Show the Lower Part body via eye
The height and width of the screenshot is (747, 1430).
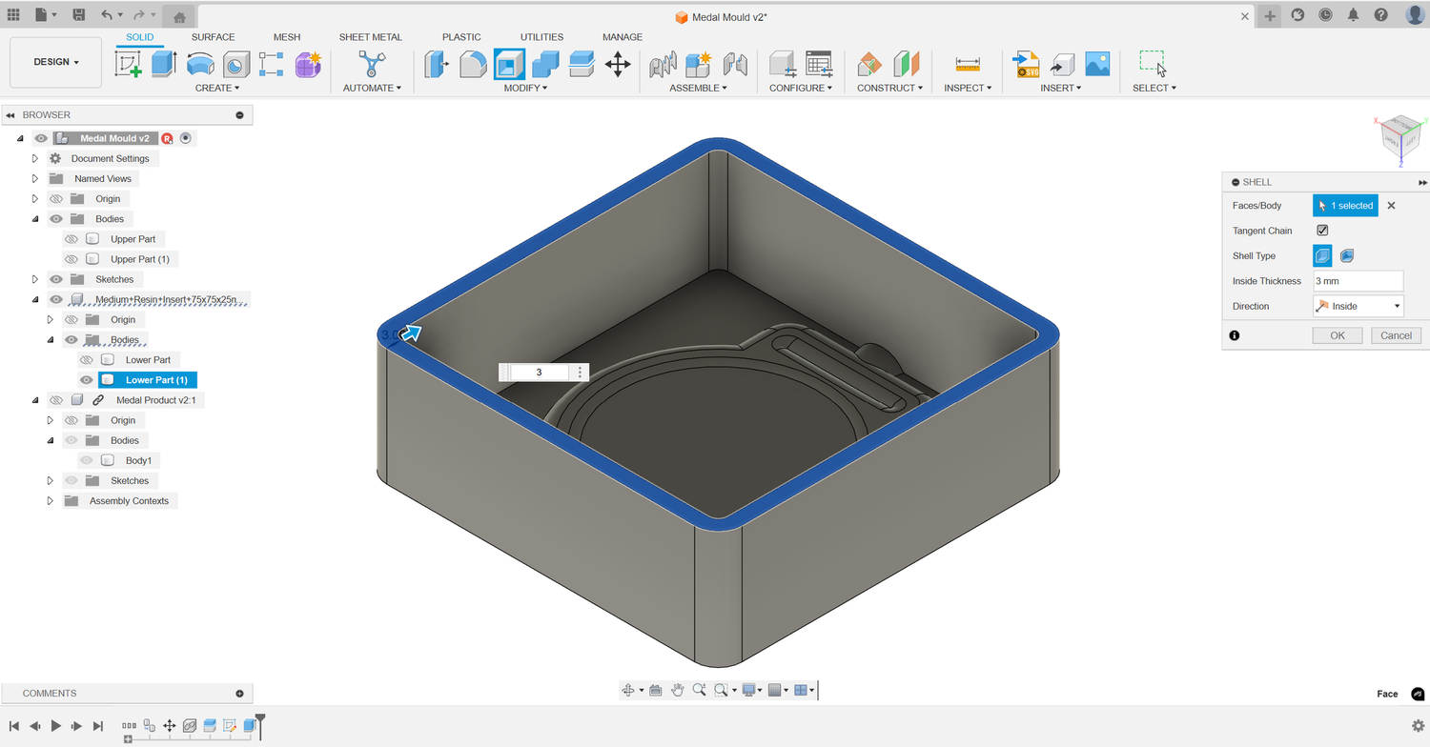coord(87,360)
